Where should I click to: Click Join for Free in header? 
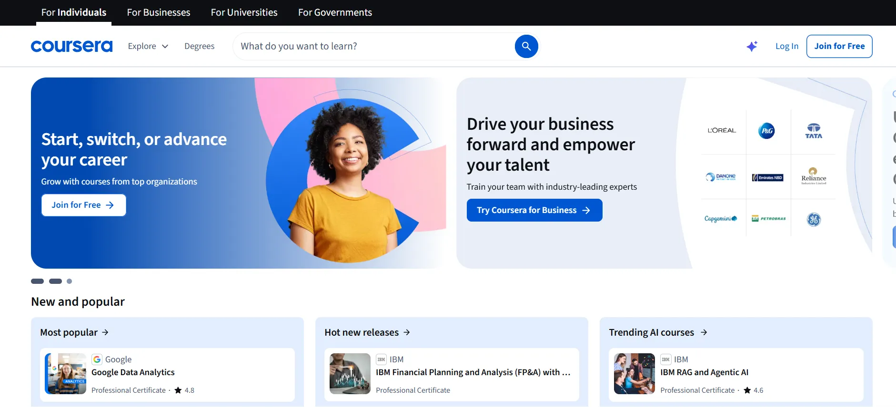coord(839,46)
